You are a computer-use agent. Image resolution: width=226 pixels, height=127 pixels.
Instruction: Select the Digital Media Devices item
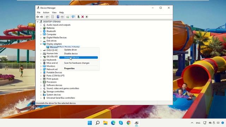(x=56, y=38)
